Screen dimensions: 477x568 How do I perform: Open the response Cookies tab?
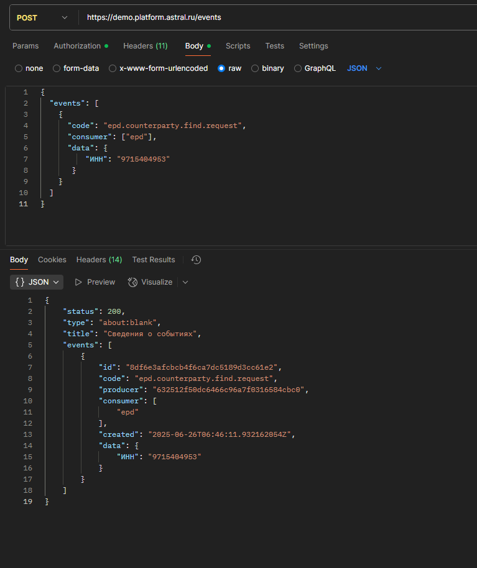(52, 260)
